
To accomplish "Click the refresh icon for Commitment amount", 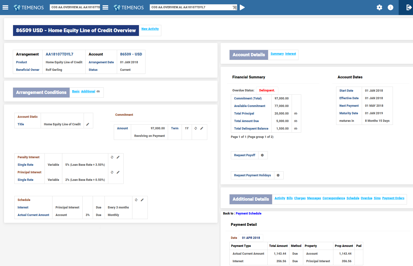I will coord(196,128).
